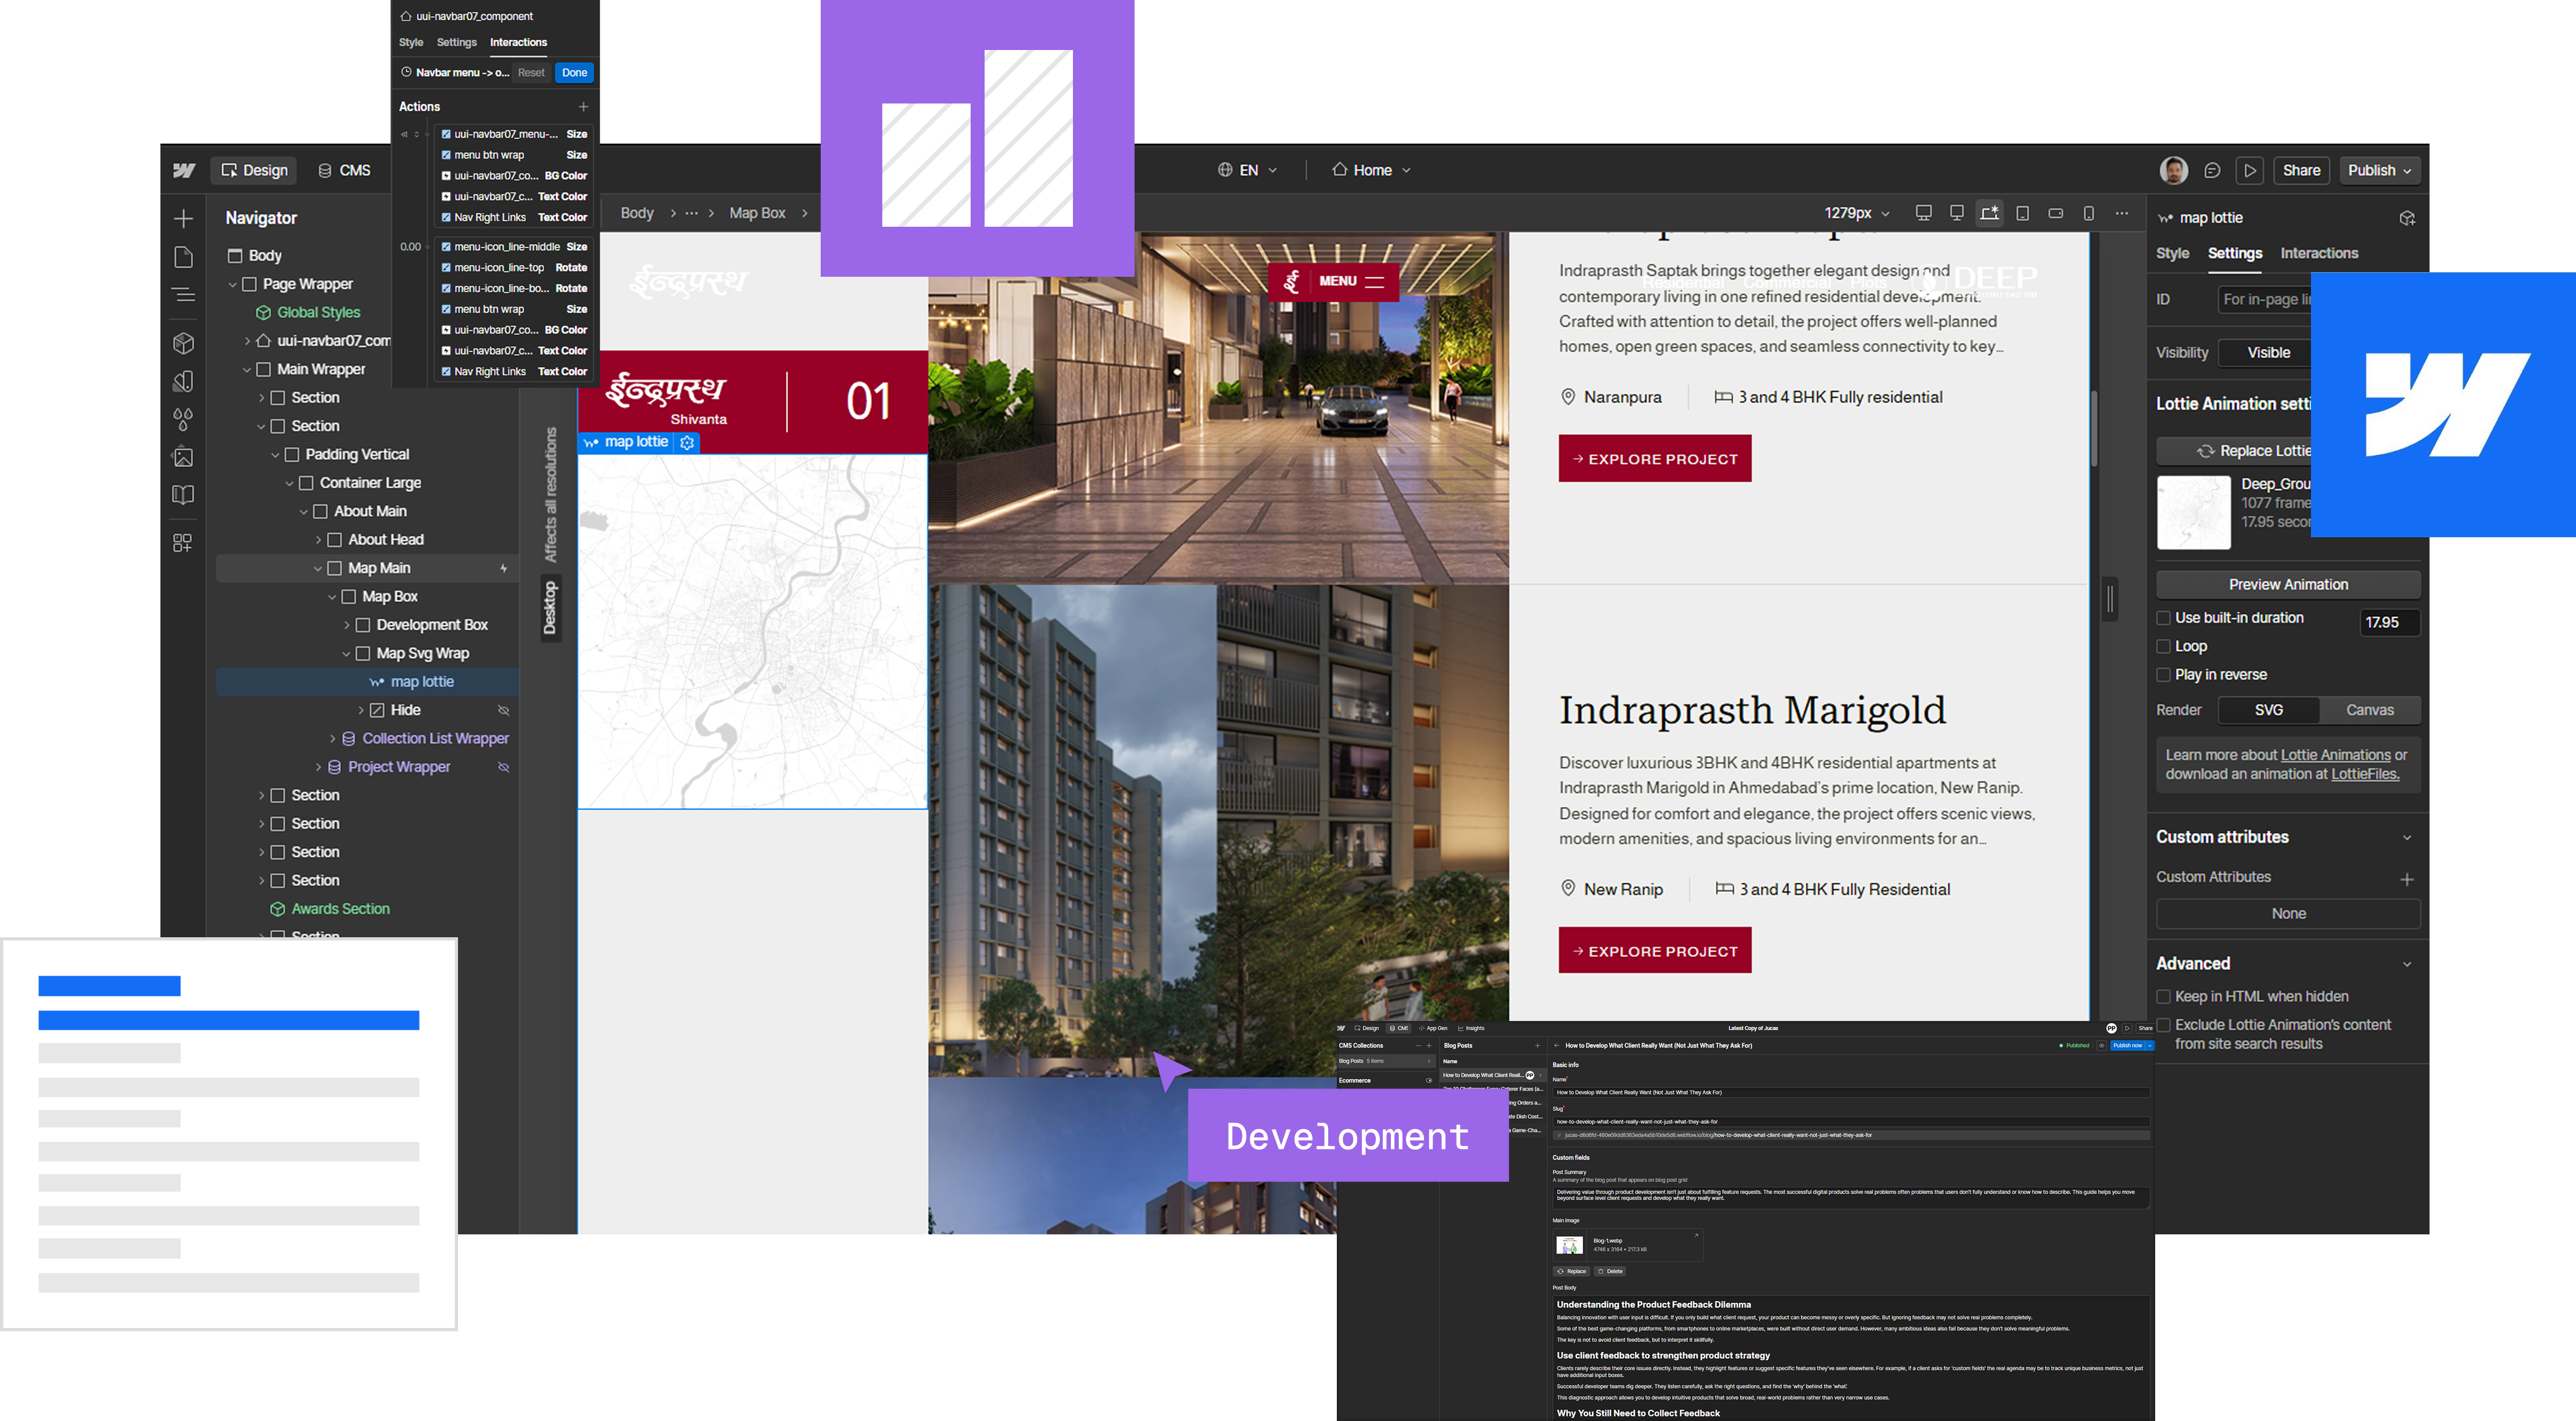This screenshot has width=2576, height=1421.
Task: Add a custom attribute with plus icon
Action: click(x=2407, y=879)
